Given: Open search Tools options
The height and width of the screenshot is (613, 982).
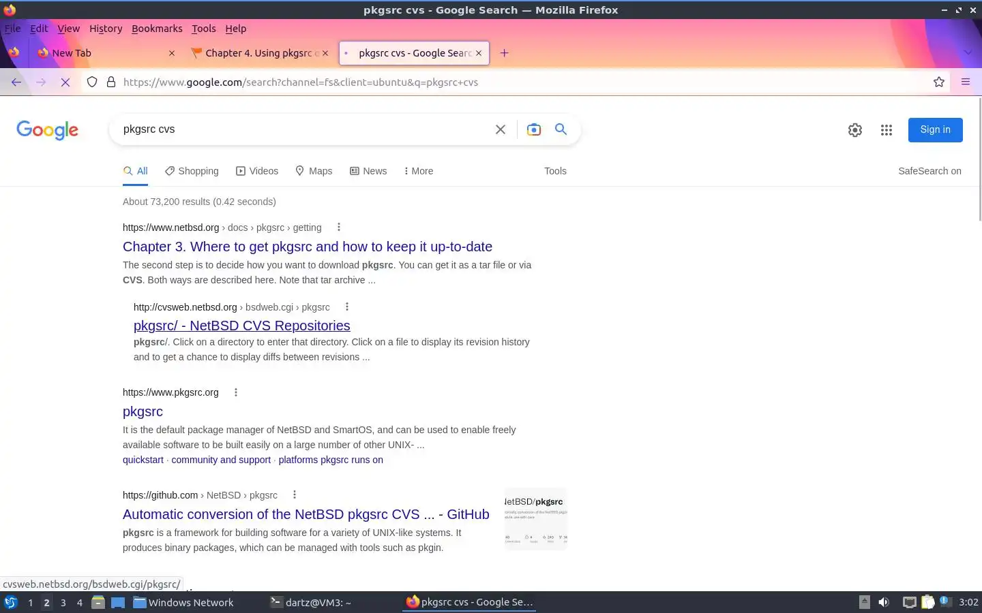Looking at the screenshot, I should (x=555, y=171).
